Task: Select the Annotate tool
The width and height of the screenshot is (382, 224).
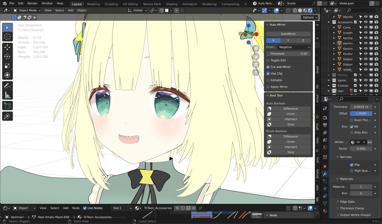Action: (x=7, y=86)
